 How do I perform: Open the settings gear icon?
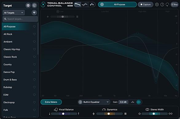point(157,5)
